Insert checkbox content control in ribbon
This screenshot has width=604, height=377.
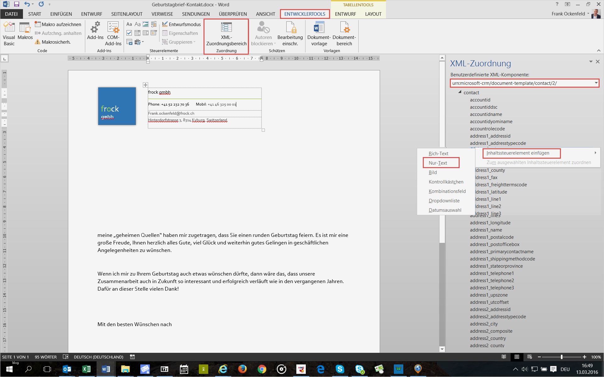[x=129, y=33]
